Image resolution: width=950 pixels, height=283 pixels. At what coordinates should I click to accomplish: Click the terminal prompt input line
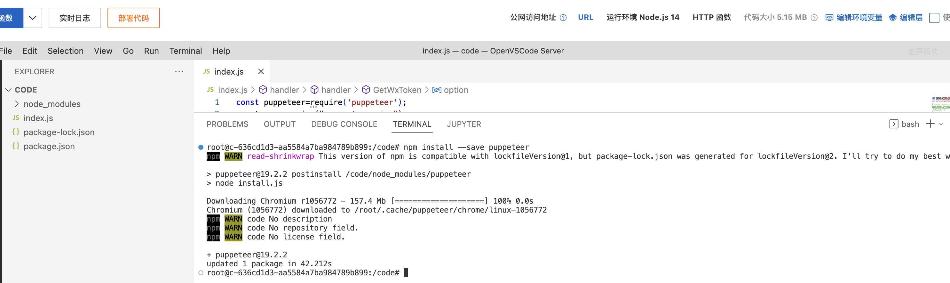pyautogui.click(x=307, y=273)
